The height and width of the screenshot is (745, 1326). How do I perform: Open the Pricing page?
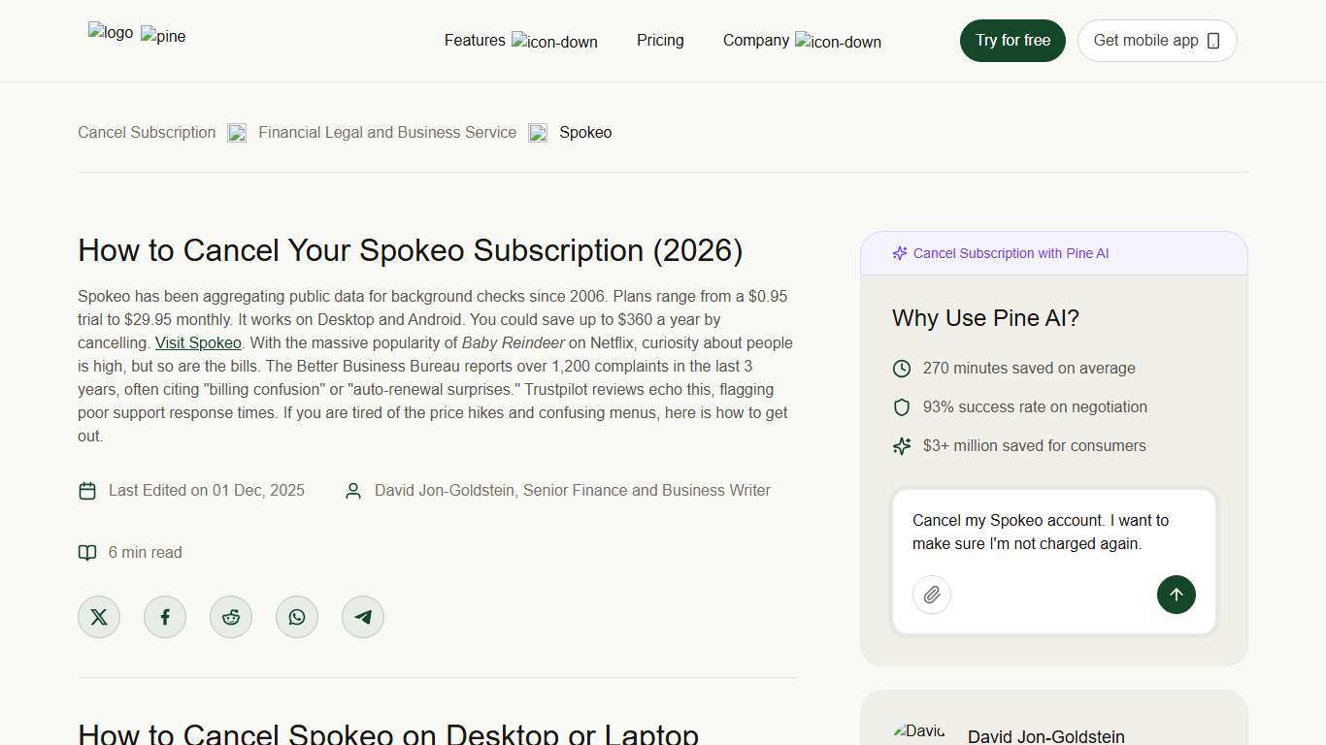pyautogui.click(x=660, y=40)
